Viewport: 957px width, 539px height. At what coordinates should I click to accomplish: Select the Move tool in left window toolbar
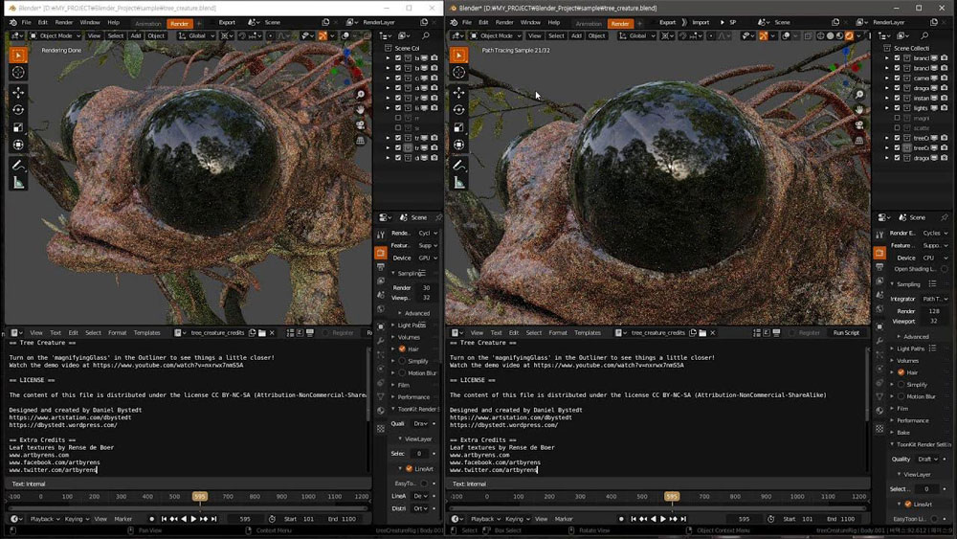[x=18, y=92]
